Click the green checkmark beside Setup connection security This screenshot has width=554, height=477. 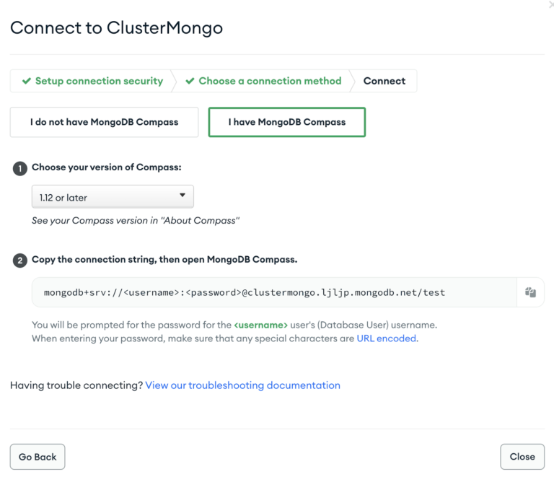tap(27, 82)
